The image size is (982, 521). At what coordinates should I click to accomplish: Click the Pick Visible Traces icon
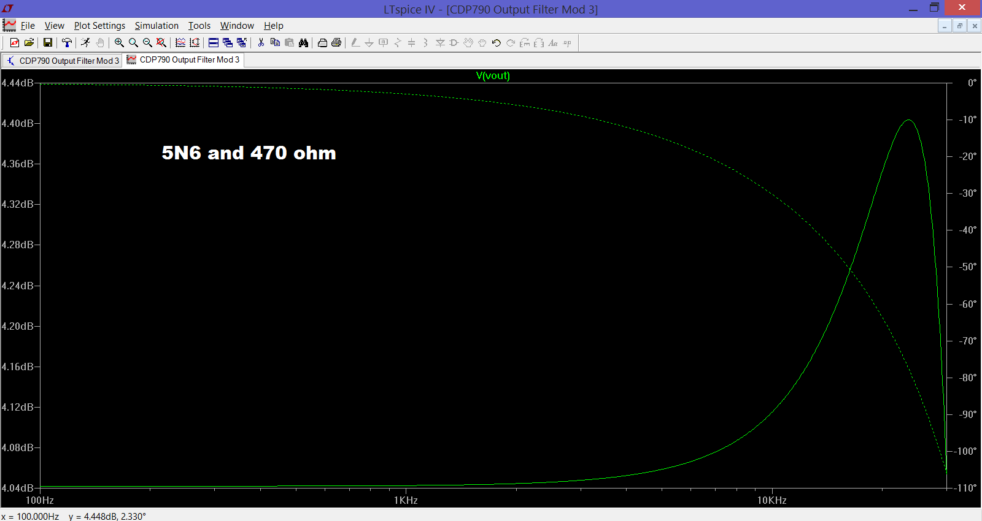click(x=180, y=42)
